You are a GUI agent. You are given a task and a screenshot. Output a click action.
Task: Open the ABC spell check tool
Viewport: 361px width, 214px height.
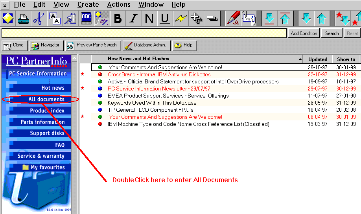pyautogui.click(x=86, y=18)
